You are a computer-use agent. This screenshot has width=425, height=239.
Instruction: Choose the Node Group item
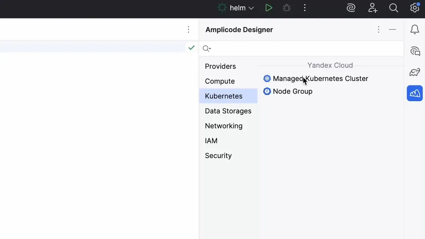(293, 92)
